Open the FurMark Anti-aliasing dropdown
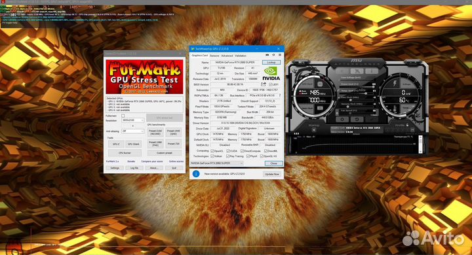The image size is (472, 255). (132, 131)
